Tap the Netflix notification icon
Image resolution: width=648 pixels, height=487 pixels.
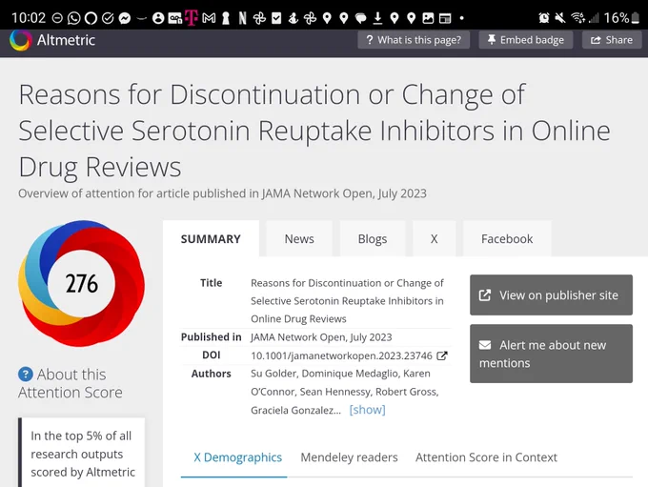tap(243, 18)
